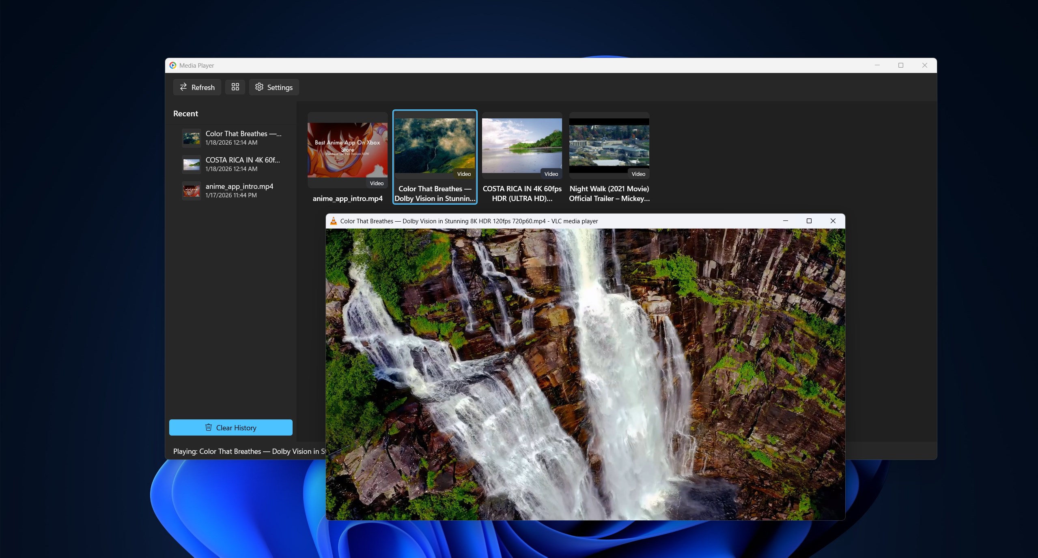Viewport: 1038px width, 558px height.
Task: Click the Refresh button
Action: (x=197, y=87)
